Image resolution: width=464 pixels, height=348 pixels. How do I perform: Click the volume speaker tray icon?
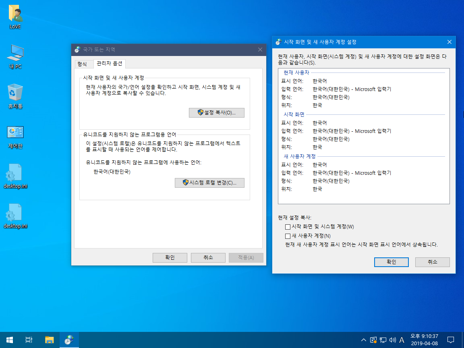392,340
